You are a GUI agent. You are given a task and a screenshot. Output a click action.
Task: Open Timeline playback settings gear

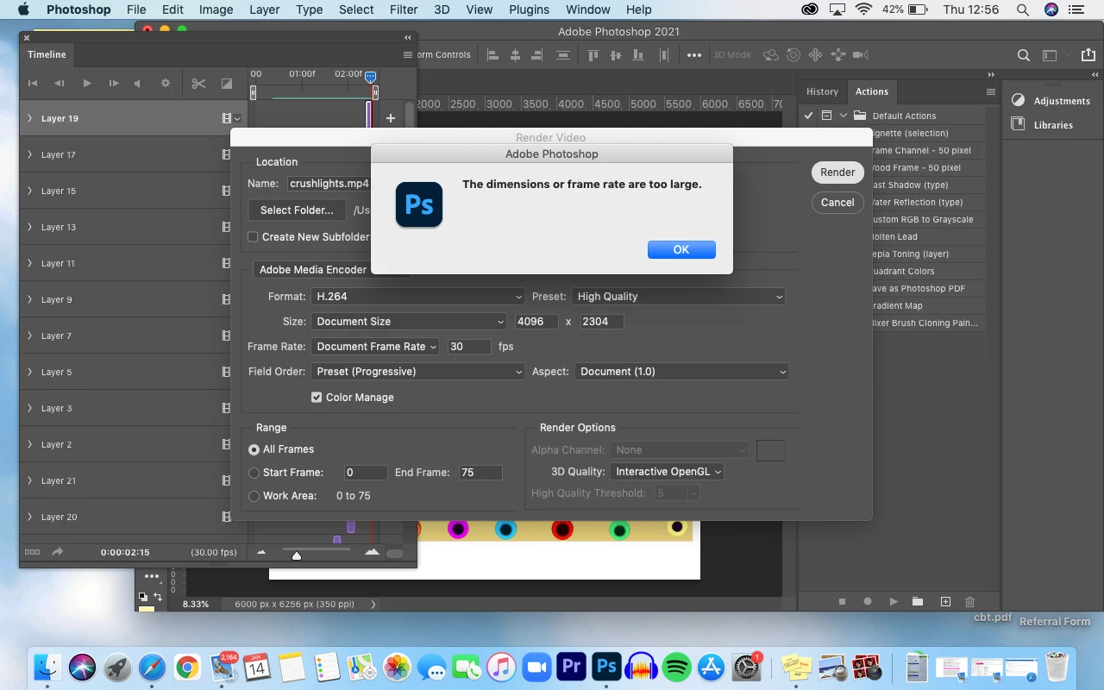click(166, 84)
